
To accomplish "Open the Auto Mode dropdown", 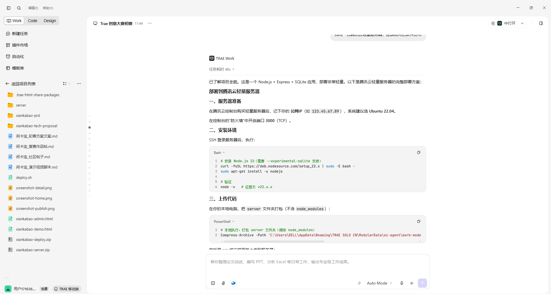I will [379, 283].
